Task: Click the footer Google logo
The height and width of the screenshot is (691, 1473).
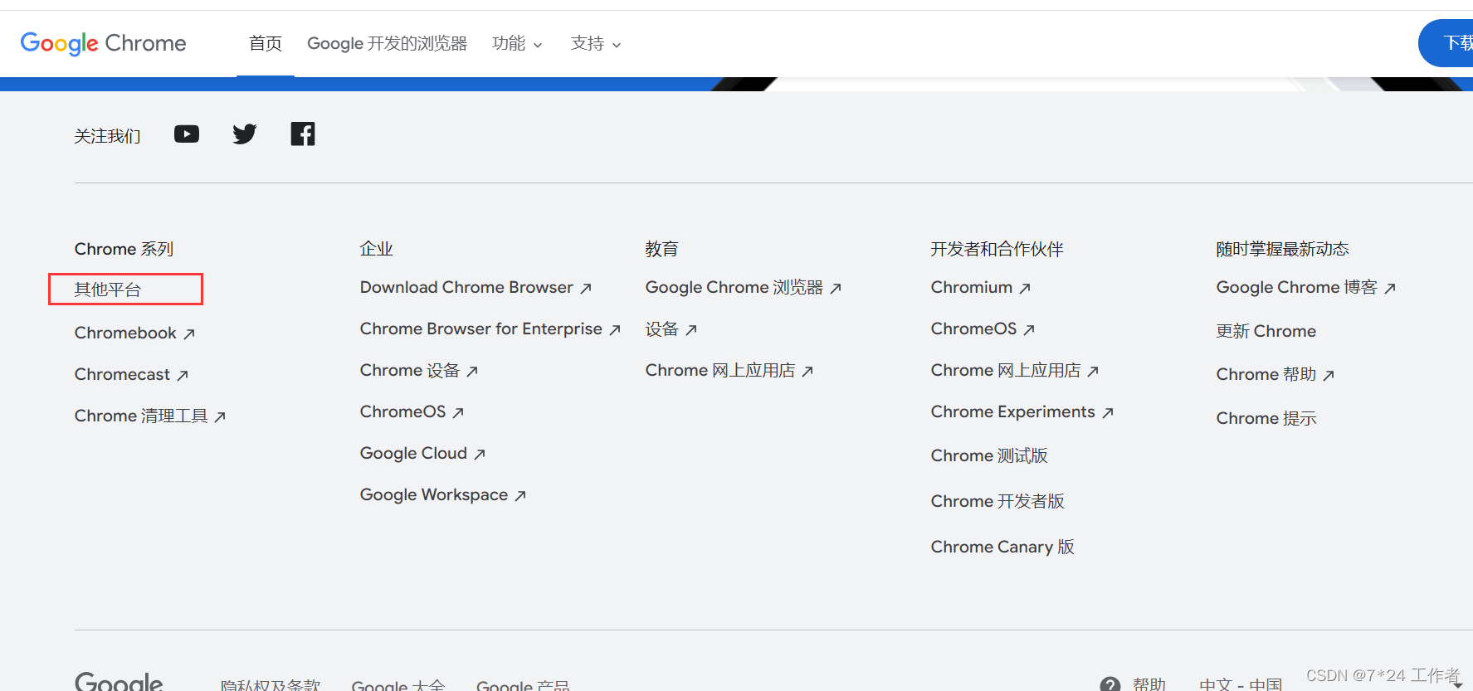Action: click(119, 682)
